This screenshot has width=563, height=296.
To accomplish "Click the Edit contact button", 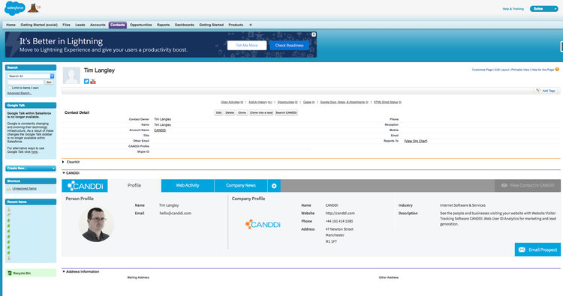I will click(x=218, y=112).
